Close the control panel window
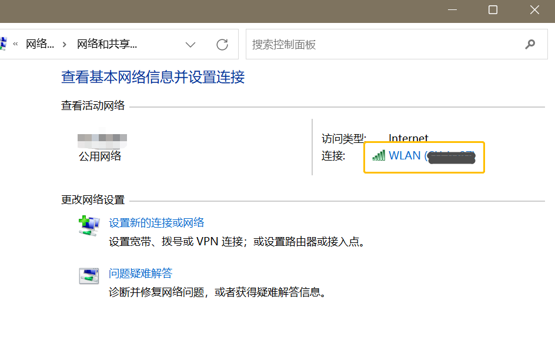555x350 pixels. coord(534,10)
